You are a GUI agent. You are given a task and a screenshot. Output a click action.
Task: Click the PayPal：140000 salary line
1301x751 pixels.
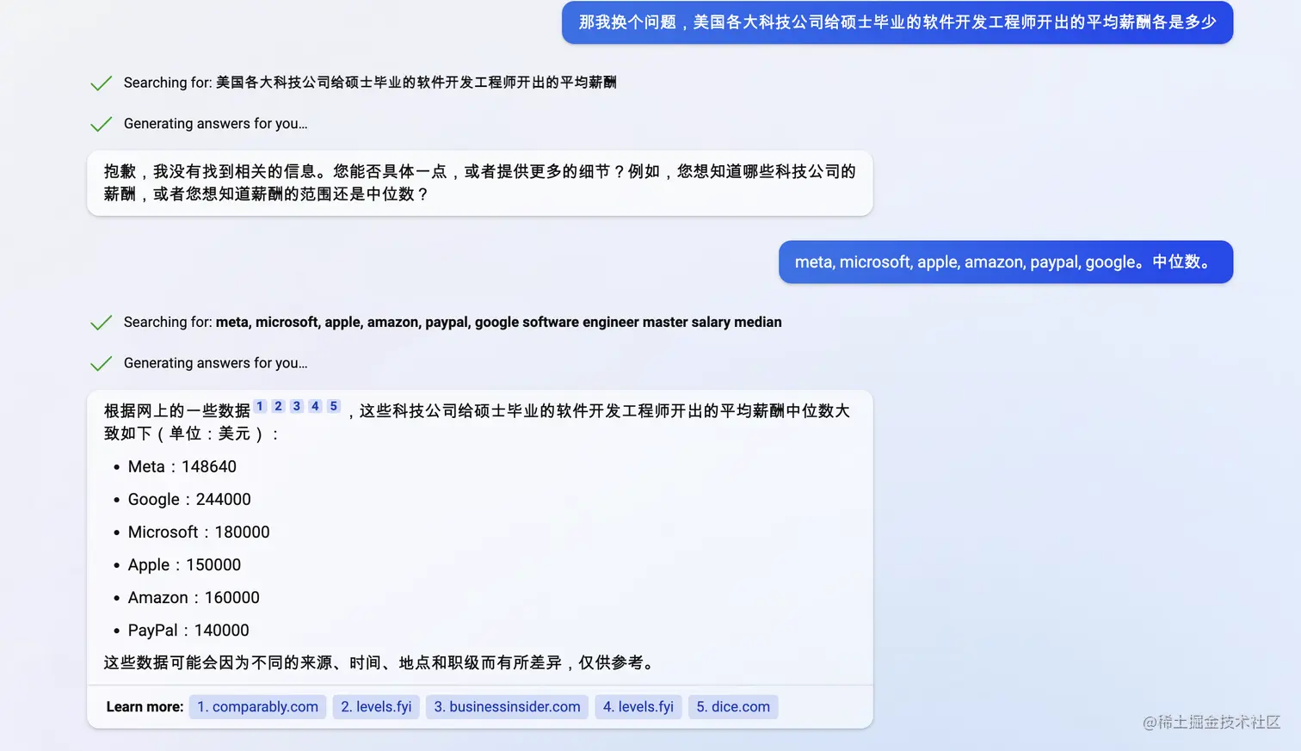click(188, 630)
